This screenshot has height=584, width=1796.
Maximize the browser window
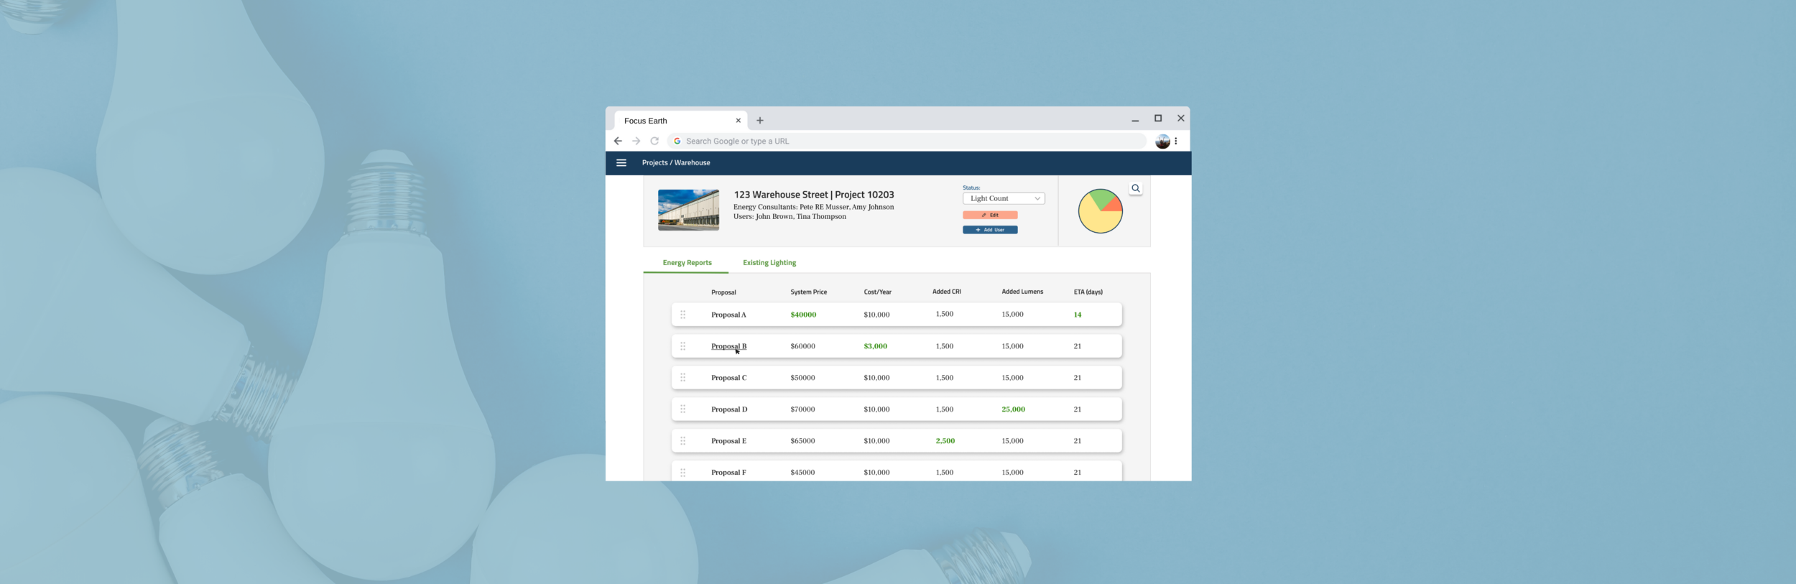click(x=1158, y=119)
